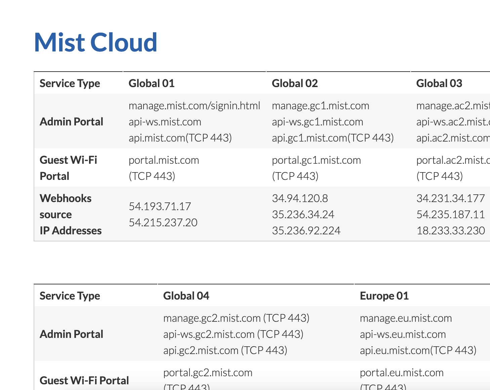
Task: Click "(TCP 443)" under portal.mist.com
Action: [152, 176]
